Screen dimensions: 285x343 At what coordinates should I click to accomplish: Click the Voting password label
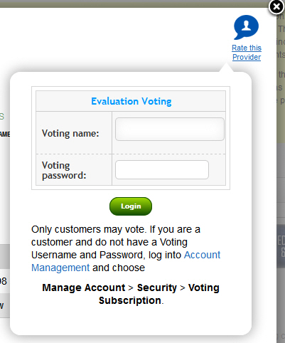tap(64, 170)
